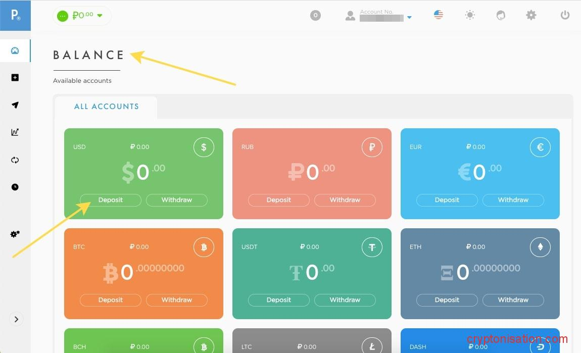Image resolution: width=581 pixels, height=353 pixels.
Task: Click Withdraw on the BTC card
Action: point(176,300)
